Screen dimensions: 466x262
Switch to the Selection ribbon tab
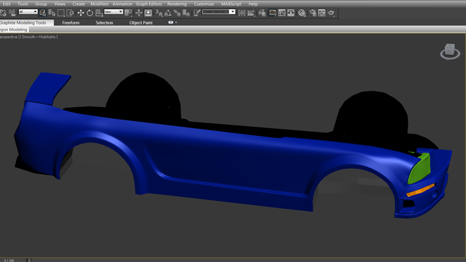[x=105, y=22]
